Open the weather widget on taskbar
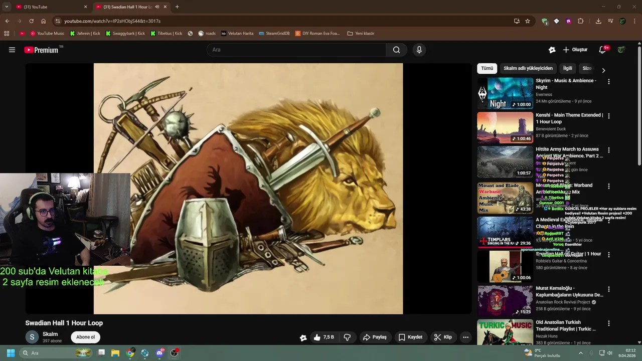Image resolution: width=642 pixels, height=361 pixels. [542, 353]
